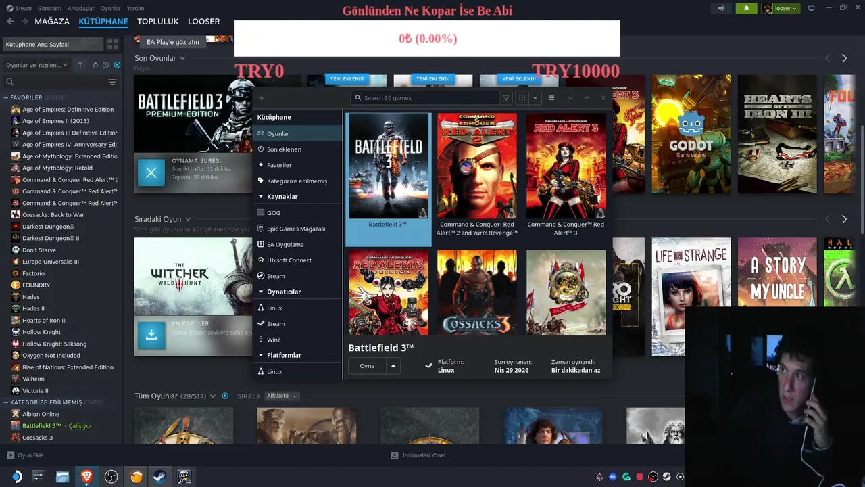Select Red Alert 2 and Yuri's Revenge cover
The width and height of the screenshot is (865, 487).
[477, 166]
